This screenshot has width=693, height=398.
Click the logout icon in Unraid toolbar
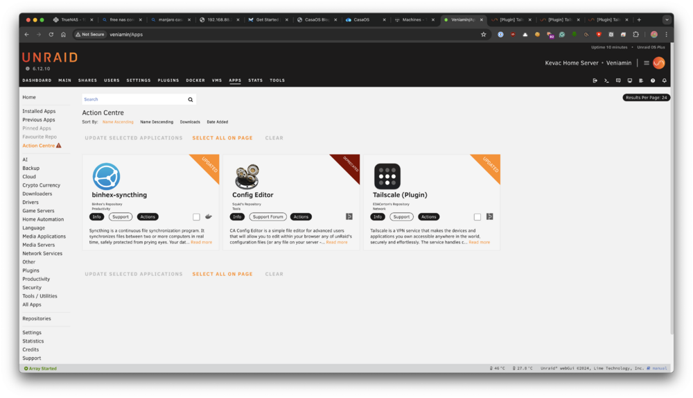tap(595, 80)
